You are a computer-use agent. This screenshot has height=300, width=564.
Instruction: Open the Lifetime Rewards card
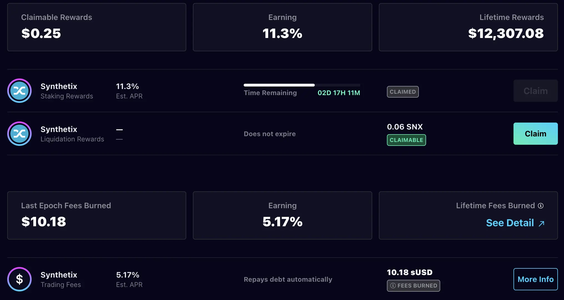pyautogui.click(x=468, y=27)
